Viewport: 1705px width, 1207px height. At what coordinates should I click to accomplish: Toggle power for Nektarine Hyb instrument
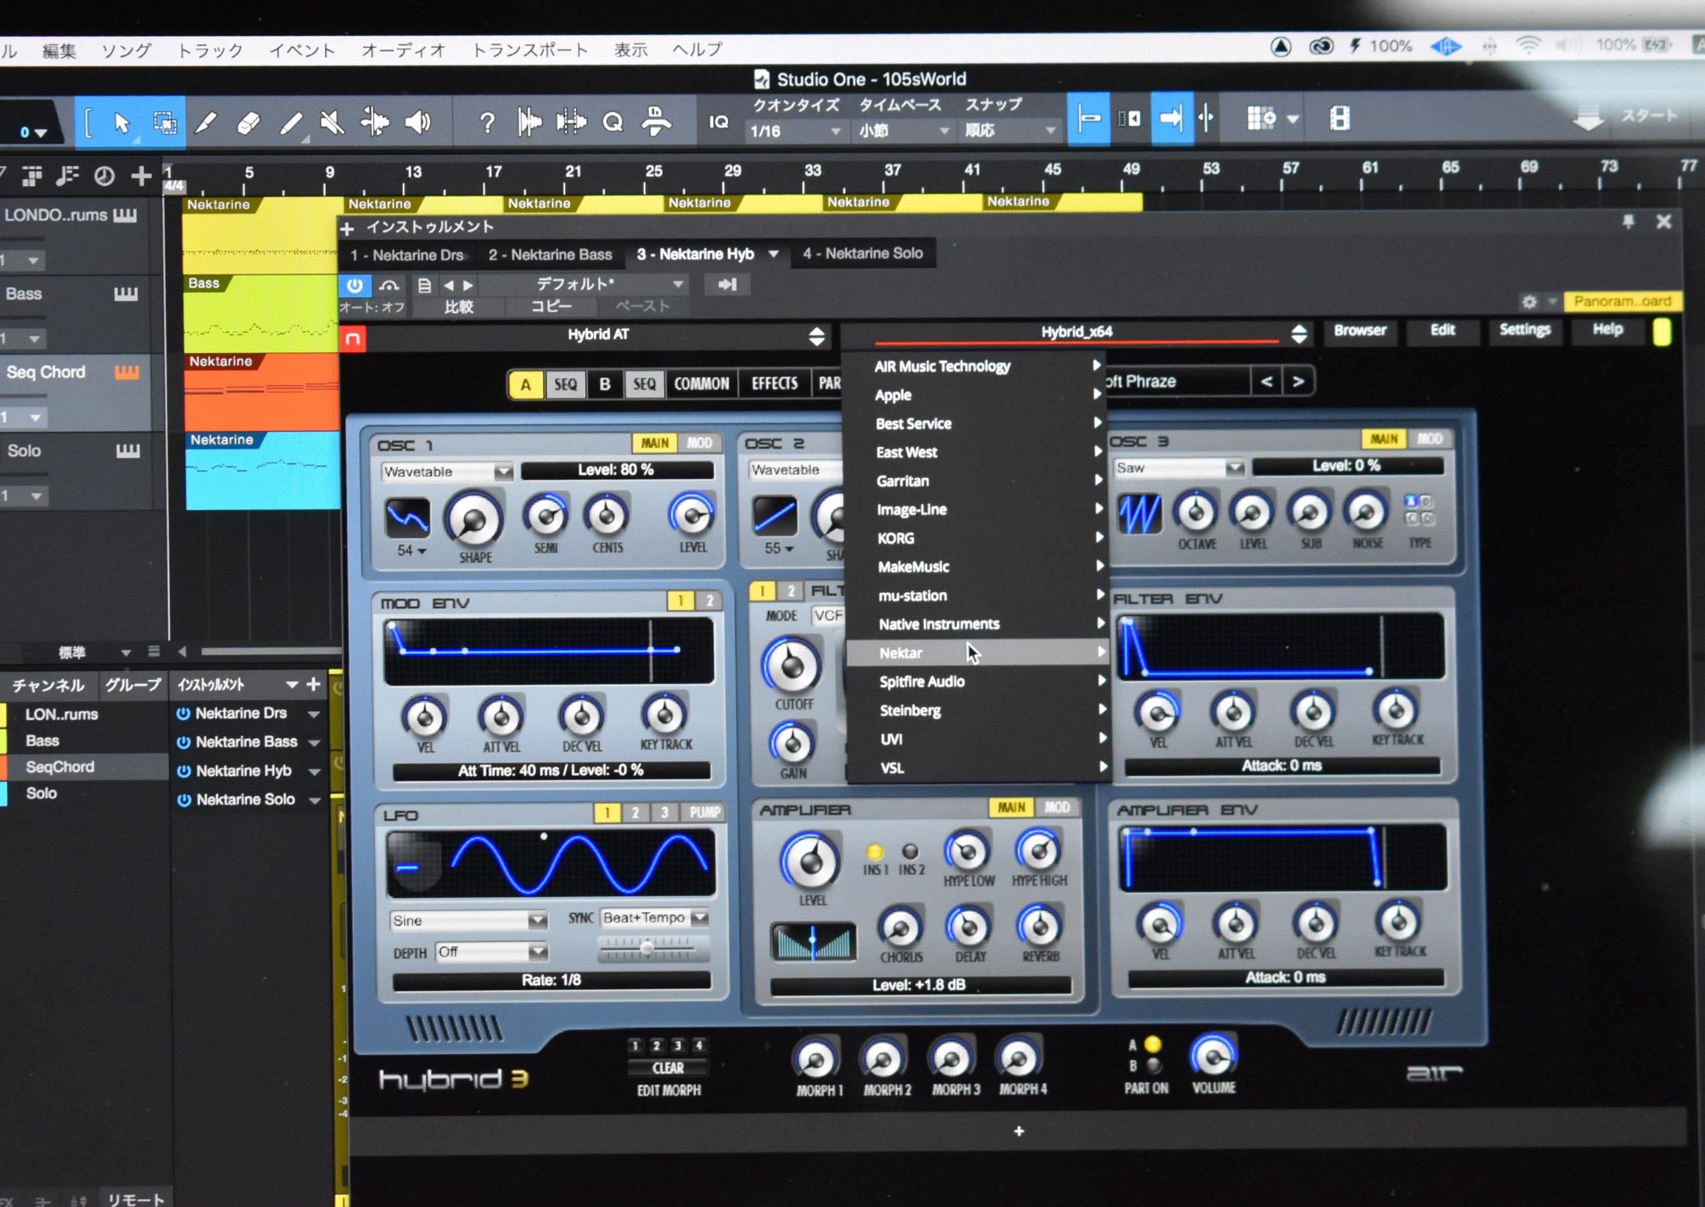click(184, 771)
